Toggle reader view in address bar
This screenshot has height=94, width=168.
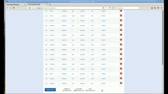click(x=103, y=8)
